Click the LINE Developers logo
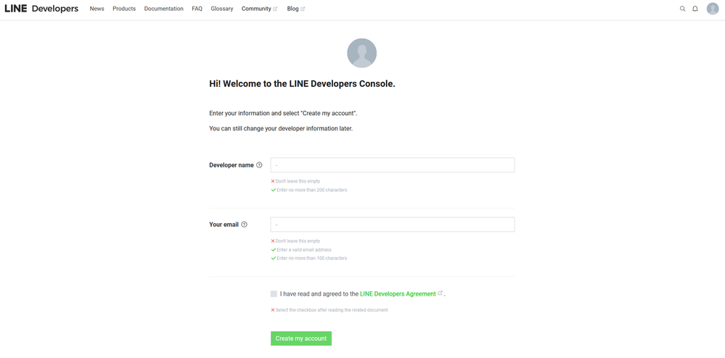Screen dimensions: 725x358 41,9
